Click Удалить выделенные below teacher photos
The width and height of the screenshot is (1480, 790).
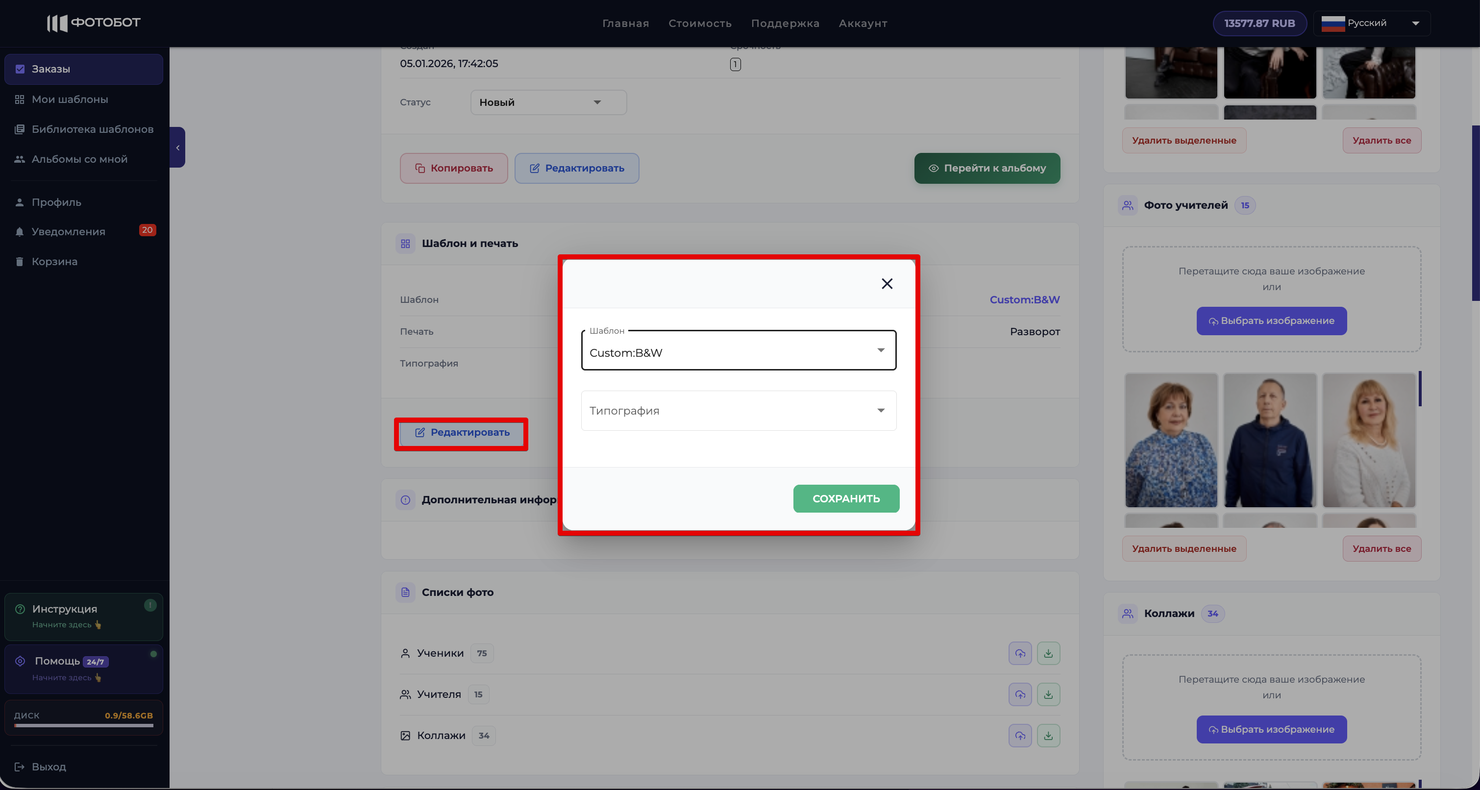1184,549
